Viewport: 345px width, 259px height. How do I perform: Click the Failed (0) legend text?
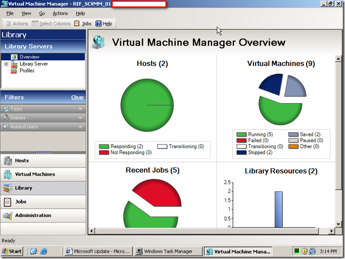[258, 140]
